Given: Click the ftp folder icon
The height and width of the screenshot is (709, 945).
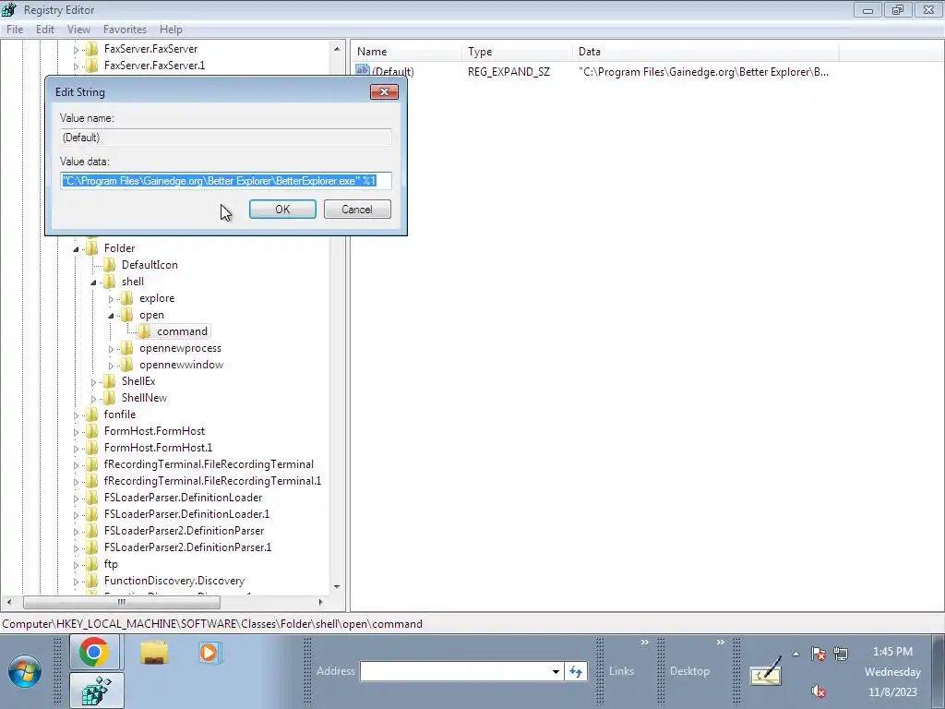Looking at the screenshot, I should pyautogui.click(x=91, y=564).
